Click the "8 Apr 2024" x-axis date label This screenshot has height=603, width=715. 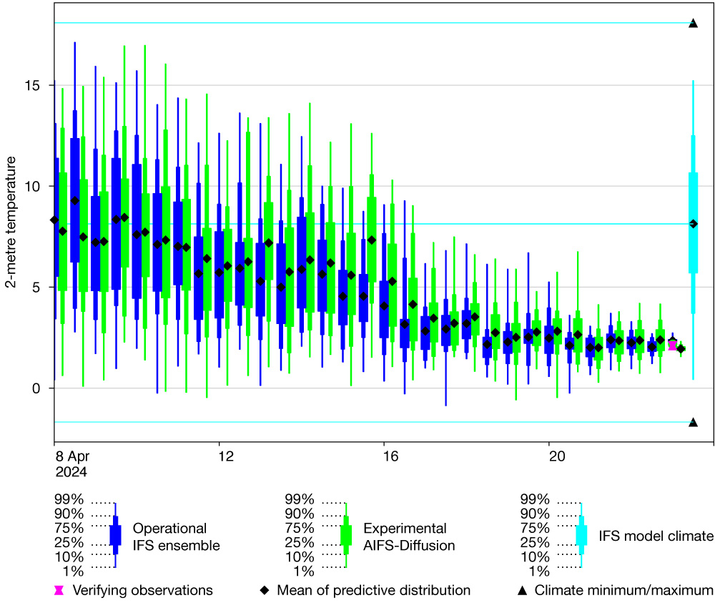pos(72,464)
